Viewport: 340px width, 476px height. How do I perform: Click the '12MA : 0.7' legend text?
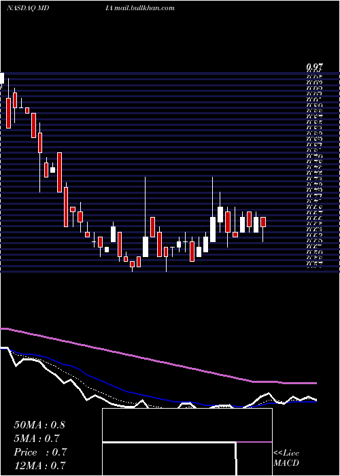coord(39,466)
